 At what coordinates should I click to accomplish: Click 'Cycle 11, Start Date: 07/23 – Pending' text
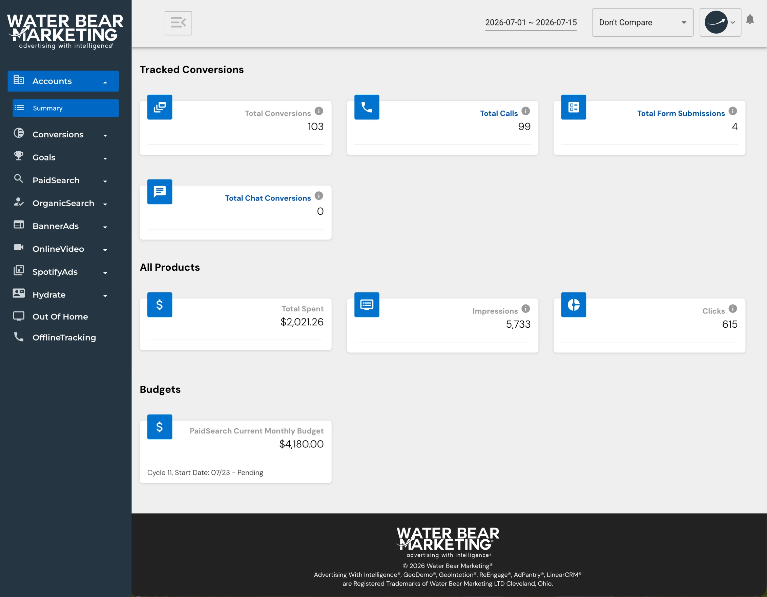tap(205, 473)
